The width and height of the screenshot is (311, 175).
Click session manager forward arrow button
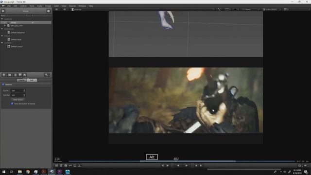[49, 11]
